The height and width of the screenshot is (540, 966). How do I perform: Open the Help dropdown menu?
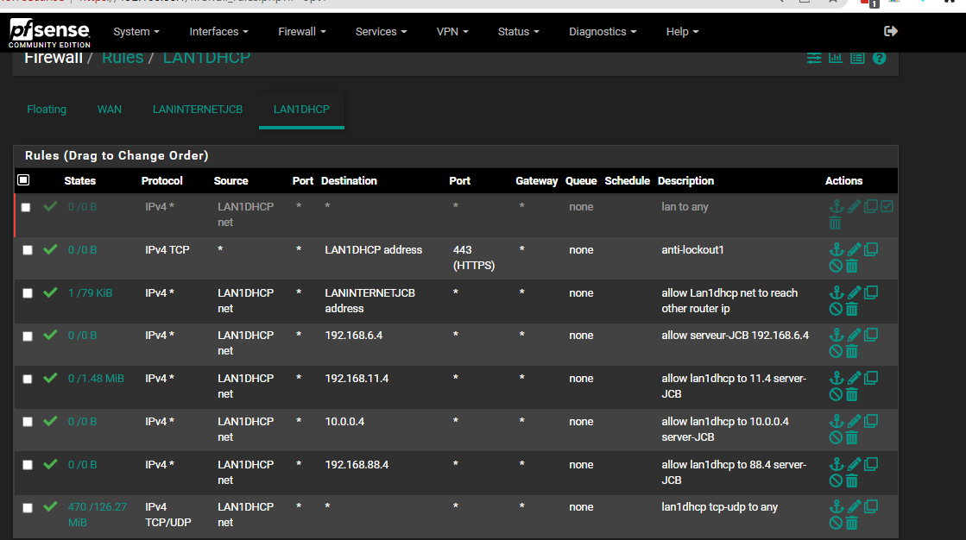(682, 31)
